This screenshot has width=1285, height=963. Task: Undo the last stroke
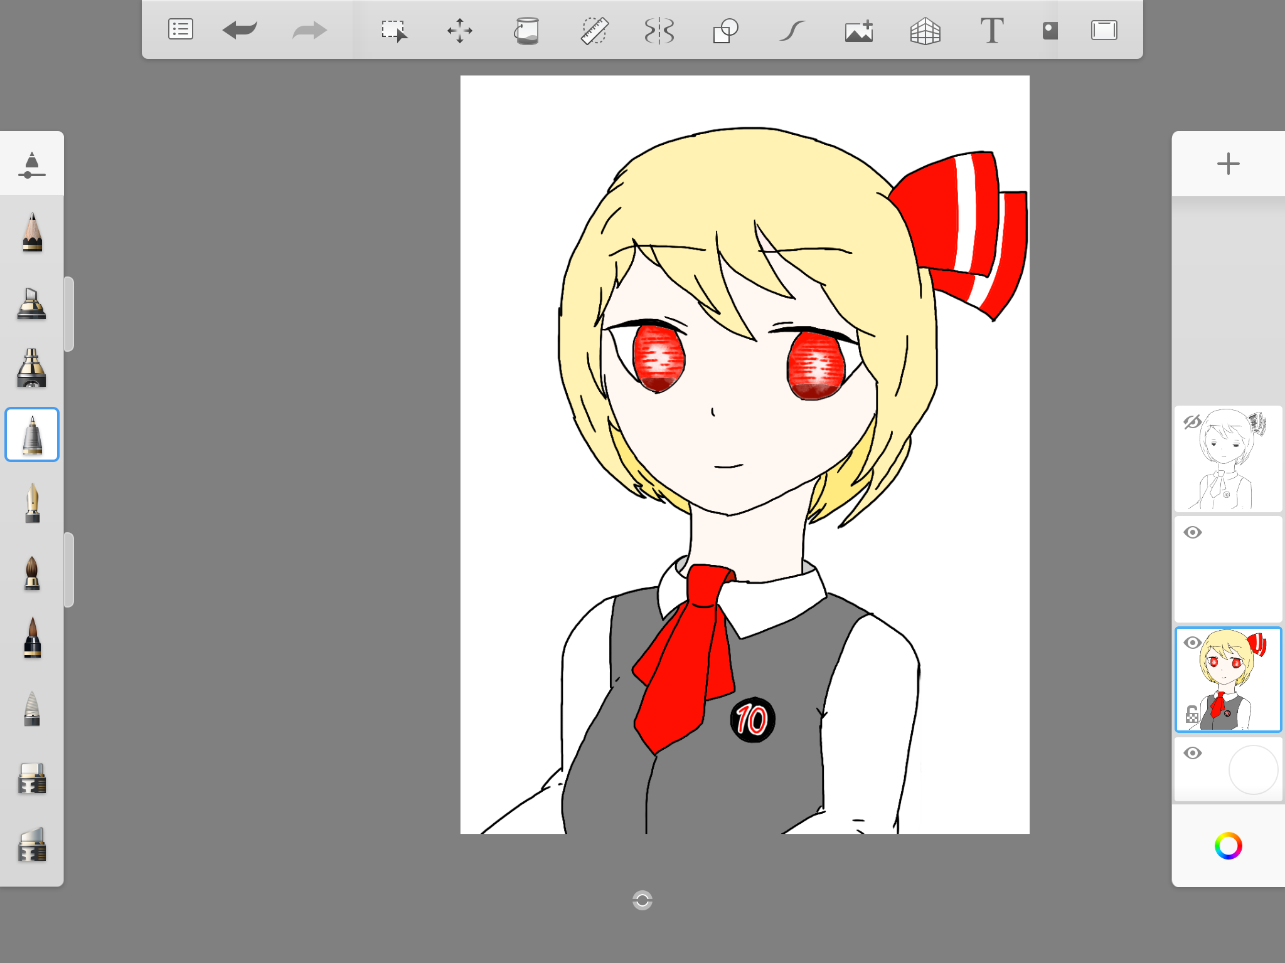[x=240, y=29]
